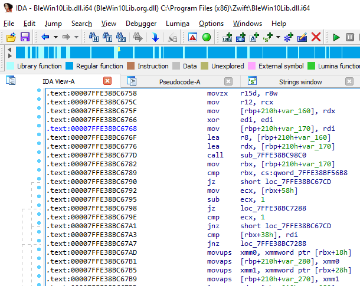Click the Instruction legend color swatch
This screenshot has width=360, height=286.
(x=130, y=66)
